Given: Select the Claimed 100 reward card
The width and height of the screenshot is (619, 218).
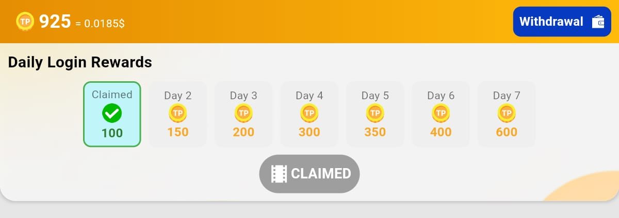Looking at the screenshot, I should (112, 114).
